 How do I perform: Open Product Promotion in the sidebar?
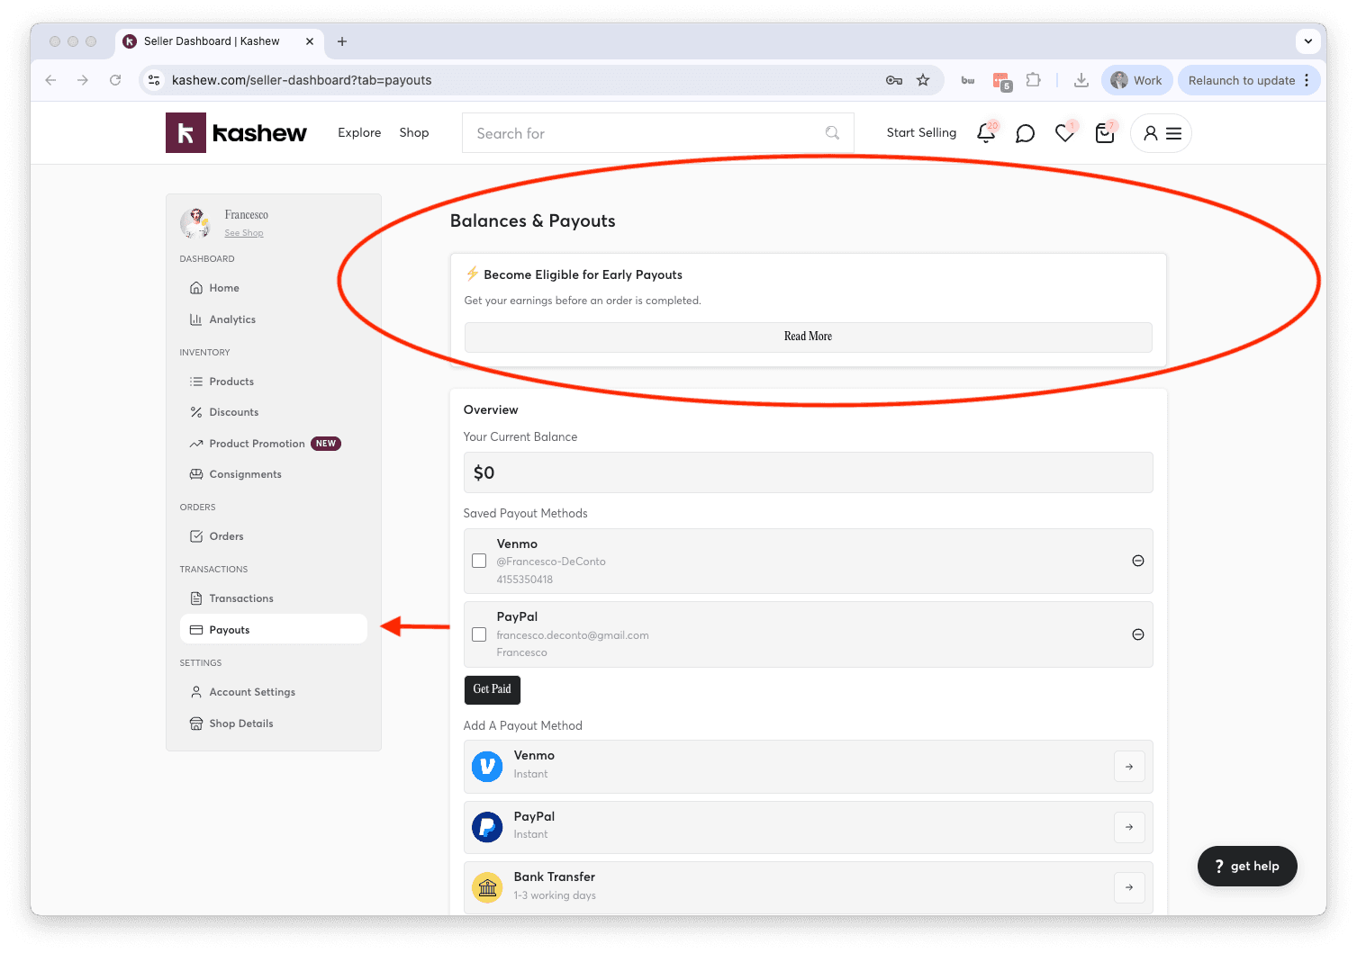click(274, 444)
